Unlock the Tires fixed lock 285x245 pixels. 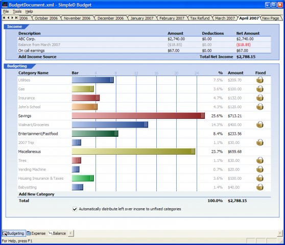[260, 160]
